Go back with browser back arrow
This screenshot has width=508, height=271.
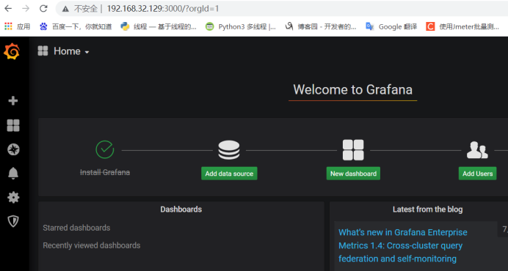8,8
